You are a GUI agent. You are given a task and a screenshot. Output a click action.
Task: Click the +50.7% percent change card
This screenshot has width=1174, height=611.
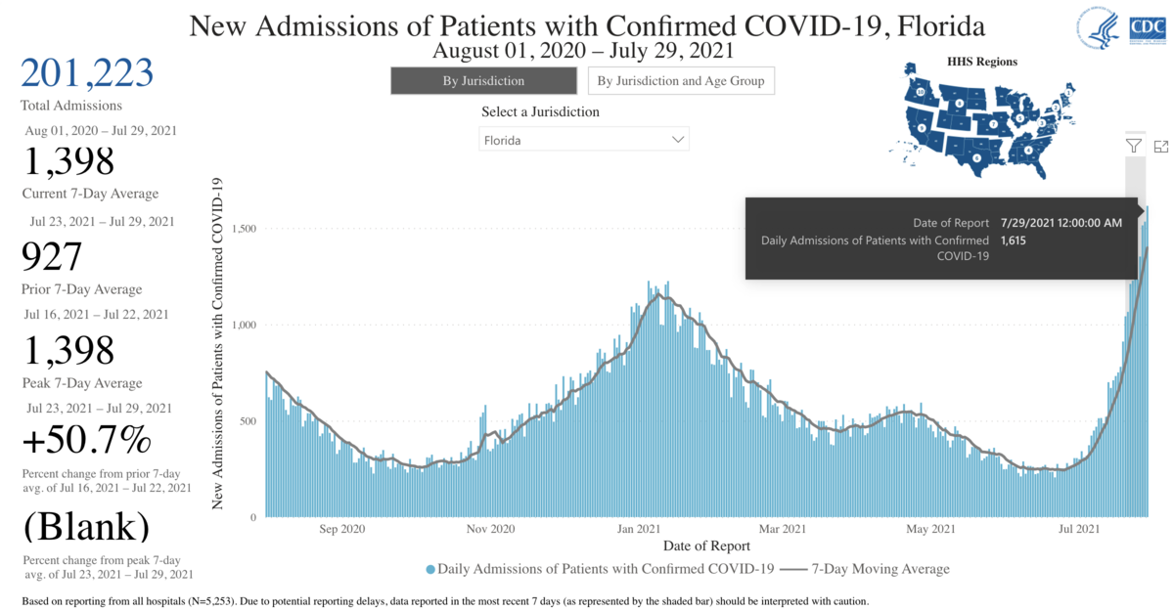[86, 442]
